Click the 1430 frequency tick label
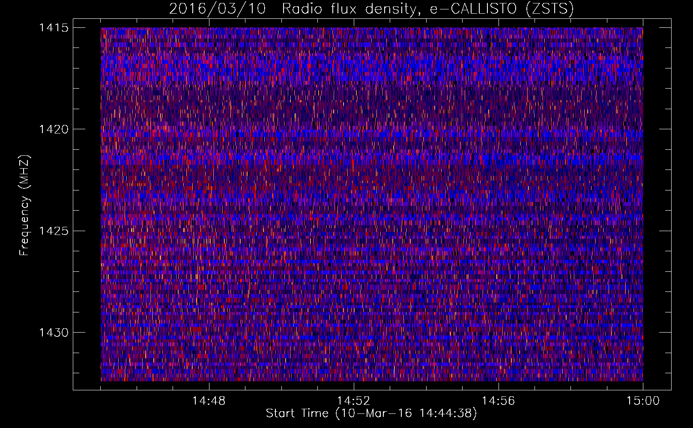Image resolution: width=693 pixels, height=428 pixels. (54, 333)
